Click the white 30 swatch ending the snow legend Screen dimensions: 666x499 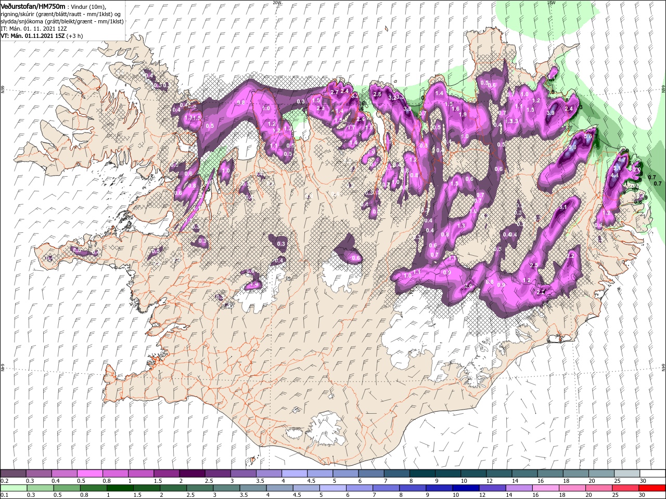(x=652, y=473)
